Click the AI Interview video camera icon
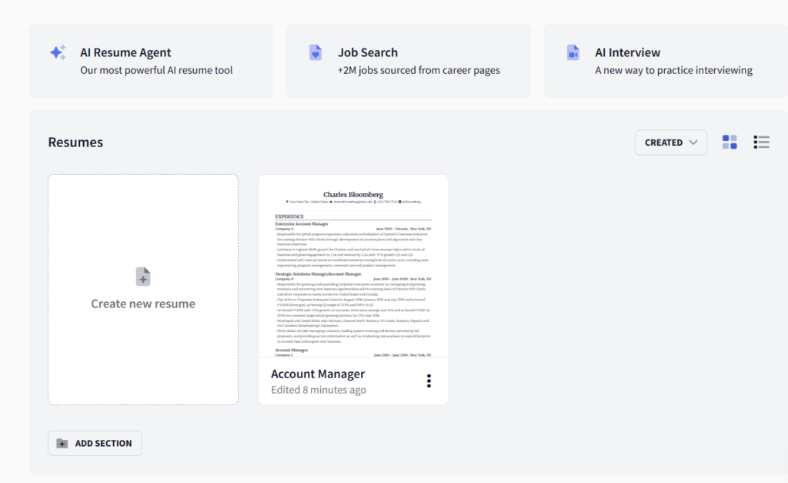 click(x=573, y=52)
